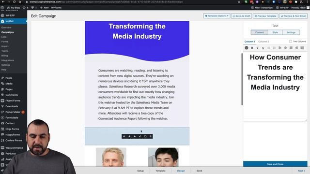Screen dimensions: 310x174
Task: Switch to the Settings tab in Text panel
Action: (x=291, y=32)
